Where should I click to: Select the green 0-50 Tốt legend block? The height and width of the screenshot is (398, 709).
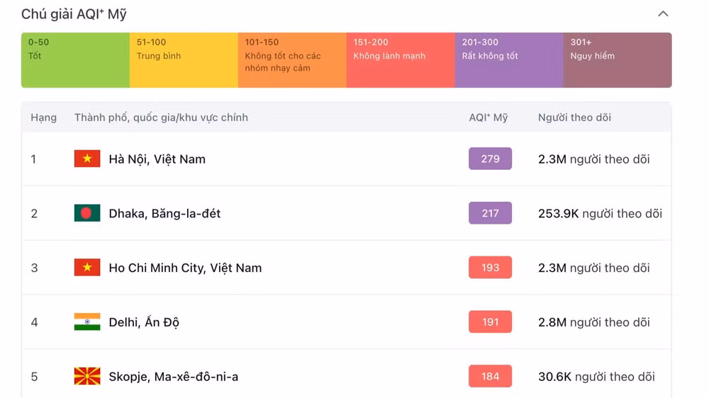76,60
